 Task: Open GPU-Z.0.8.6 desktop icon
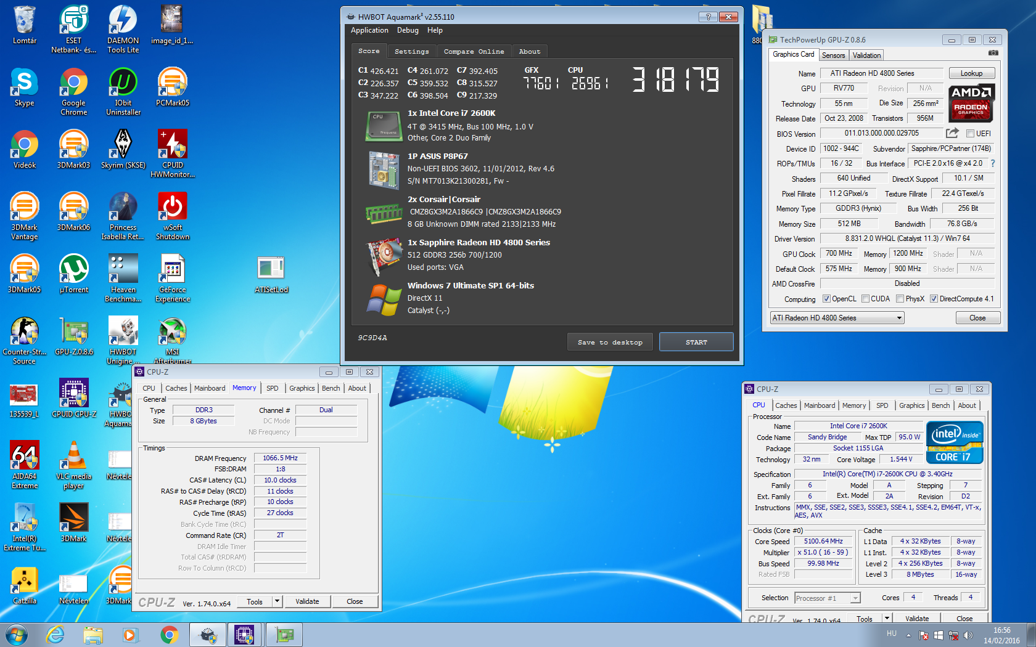coord(73,336)
